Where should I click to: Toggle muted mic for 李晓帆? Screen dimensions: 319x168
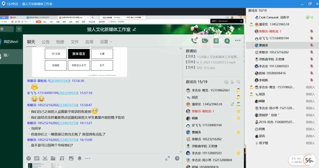[x=311, y=80]
